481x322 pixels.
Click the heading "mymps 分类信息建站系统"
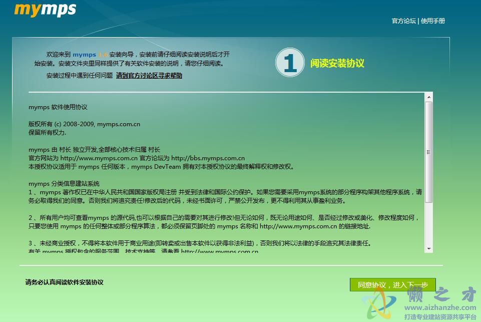(x=64, y=184)
